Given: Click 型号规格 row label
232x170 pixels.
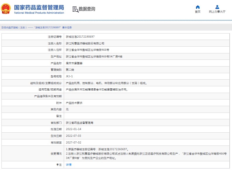Looking at the screenshot, I should (56, 76).
